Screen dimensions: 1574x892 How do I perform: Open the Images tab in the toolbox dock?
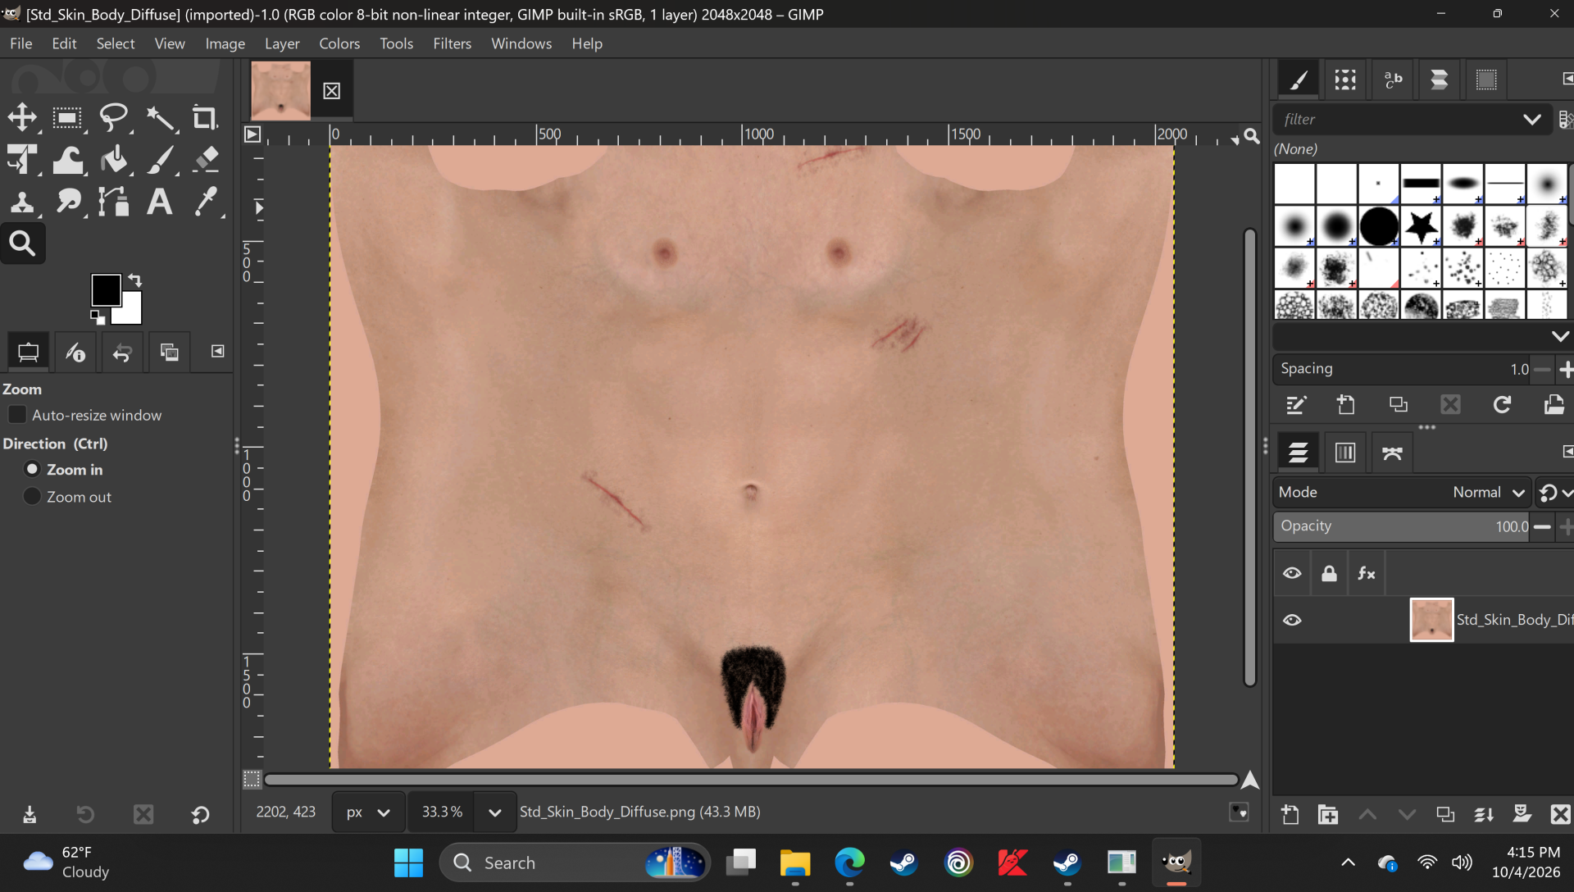[x=170, y=353]
